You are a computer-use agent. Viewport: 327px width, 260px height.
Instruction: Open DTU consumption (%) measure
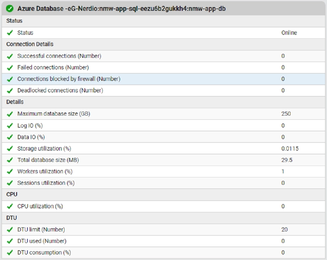(x=44, y=252)
